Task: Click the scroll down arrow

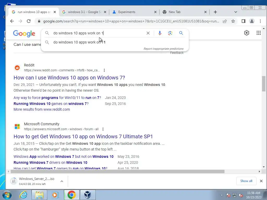Action: pyautogui.click(x=264, y=167)
